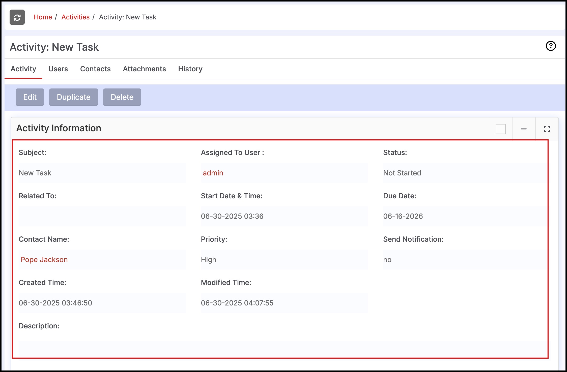Click the Not Started status value
567x372 pixels.
(402, 173)
